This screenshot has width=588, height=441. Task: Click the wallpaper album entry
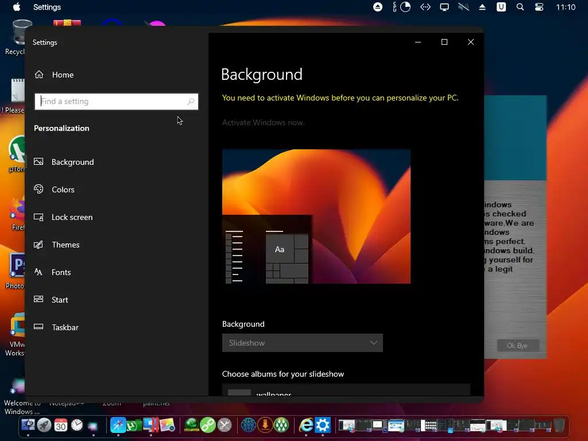point(346,390)
